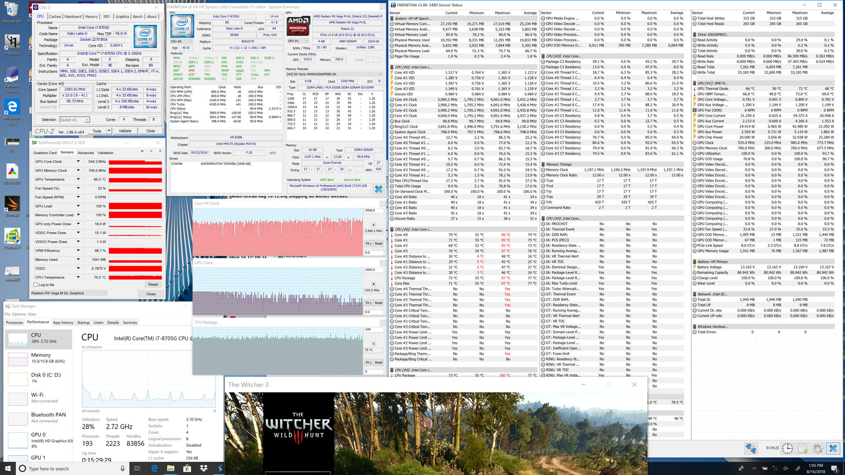Image resolution: width=845 pixels, height=475 pixels.
Task: Close HWiNFO sensors with blue X icon
Action: pyautogui.click(x=833, y=448)
